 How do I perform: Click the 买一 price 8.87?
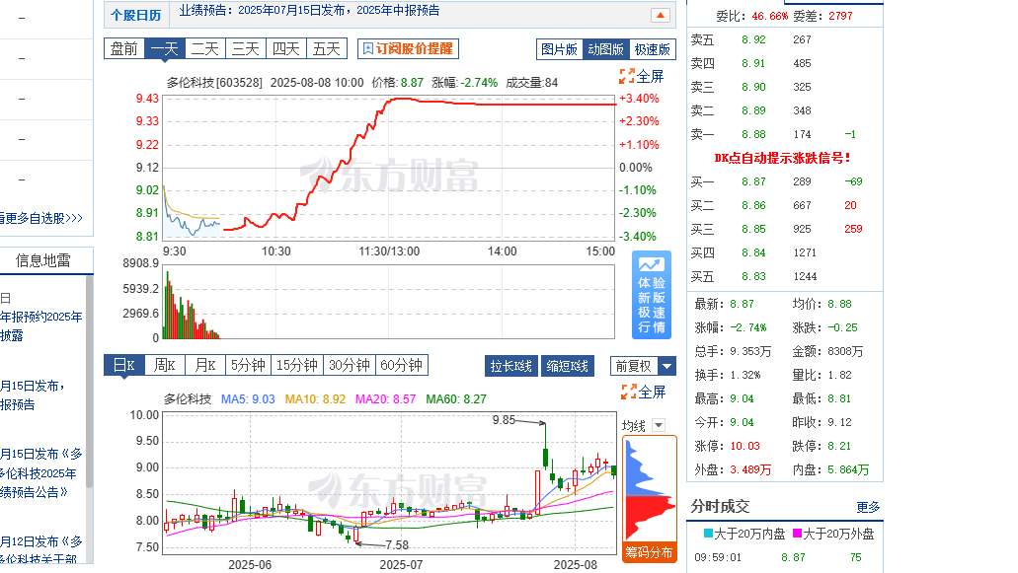(753, 181)
